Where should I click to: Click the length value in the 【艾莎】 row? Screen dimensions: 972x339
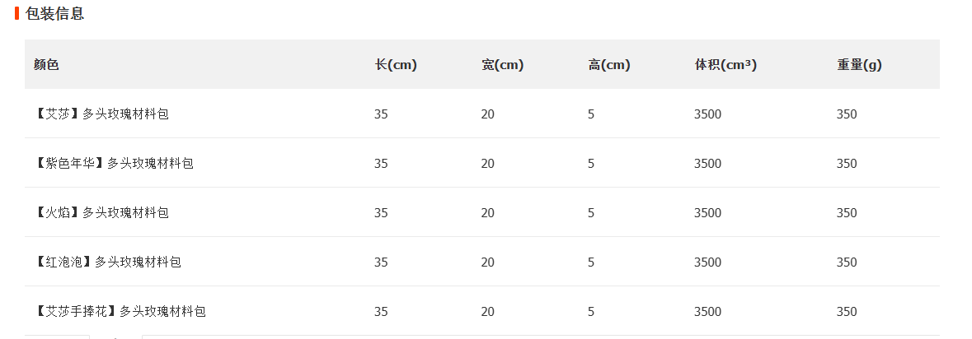click(x=381, y=114)
